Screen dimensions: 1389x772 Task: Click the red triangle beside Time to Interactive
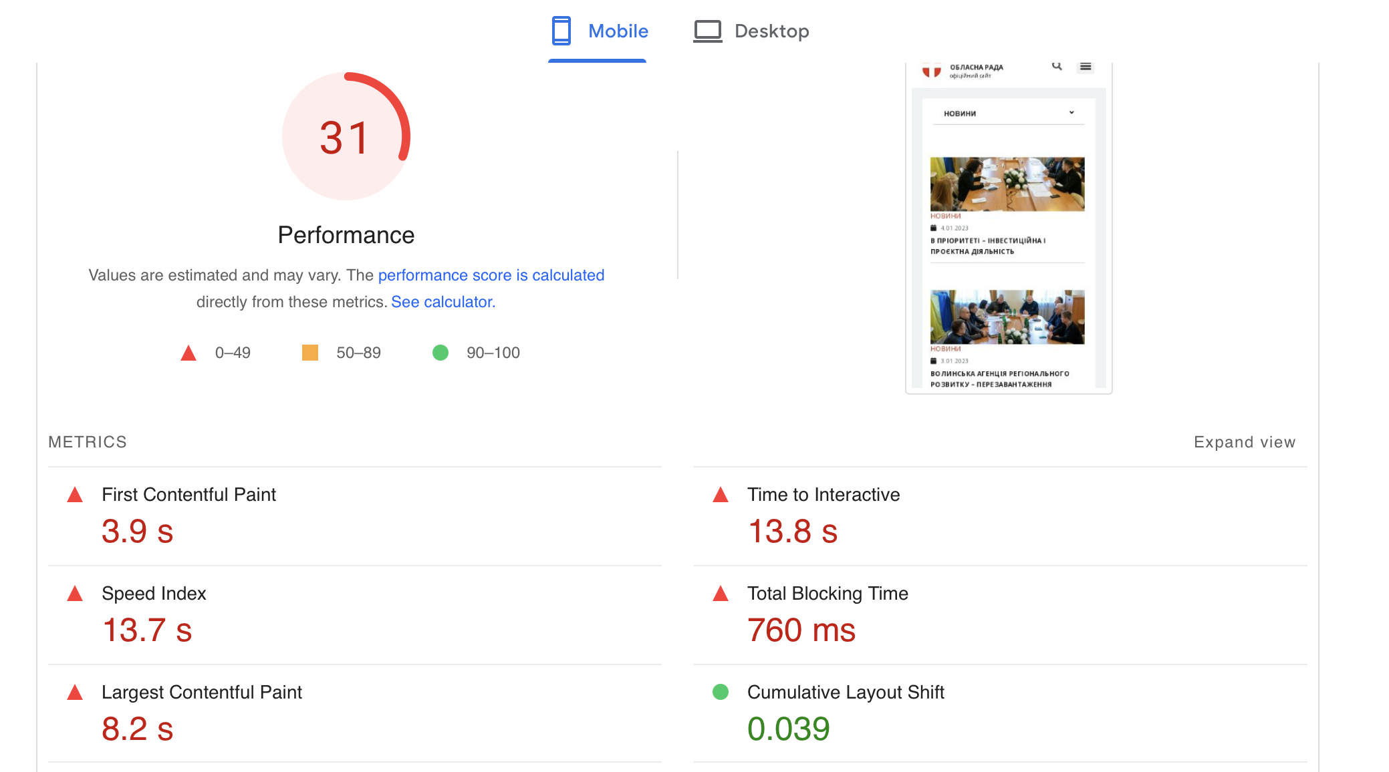[x=721, y=495]
